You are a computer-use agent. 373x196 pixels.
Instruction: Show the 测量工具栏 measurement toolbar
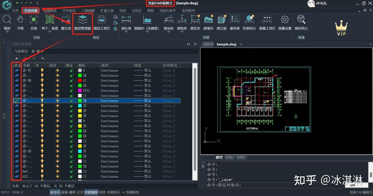point(267,22)
